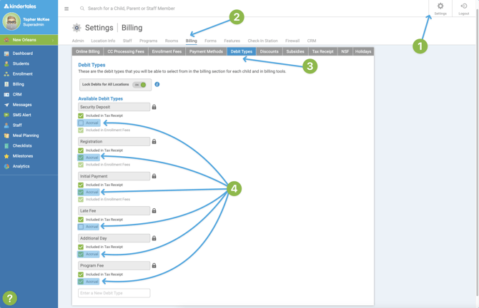Image resolution: width=479 pixels, height=308 pixels.
Task: Expand the New Orleans location selector
Action: pos(29,40)
